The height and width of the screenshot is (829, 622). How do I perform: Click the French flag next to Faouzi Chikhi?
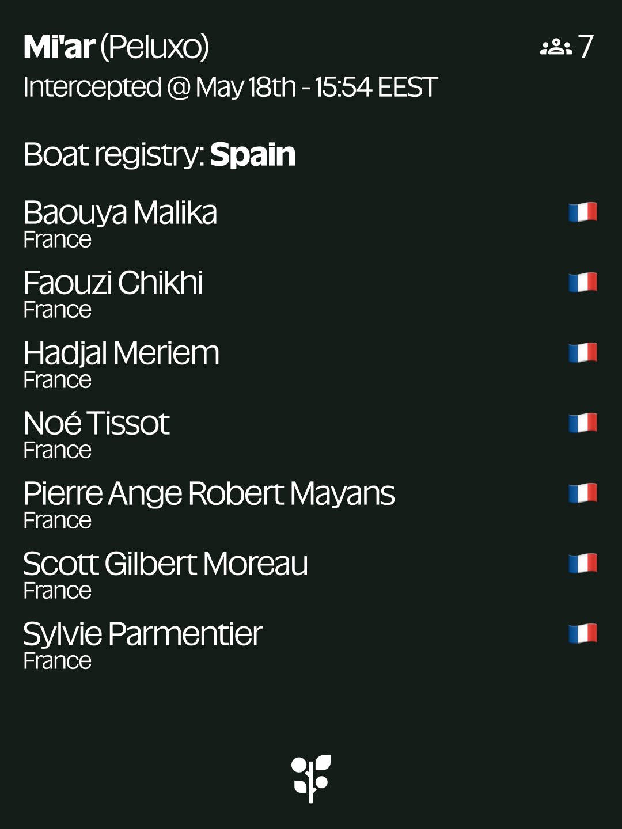(583, 283)
